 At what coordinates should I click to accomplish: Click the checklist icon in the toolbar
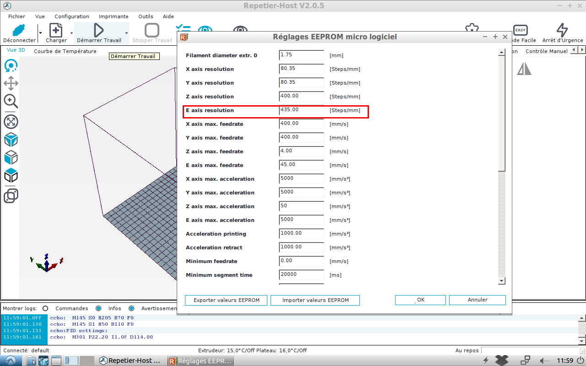pos(183,28)
